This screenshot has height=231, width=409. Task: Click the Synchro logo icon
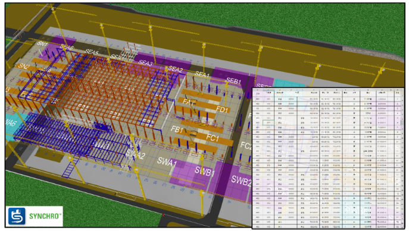[x=17, y=216]
